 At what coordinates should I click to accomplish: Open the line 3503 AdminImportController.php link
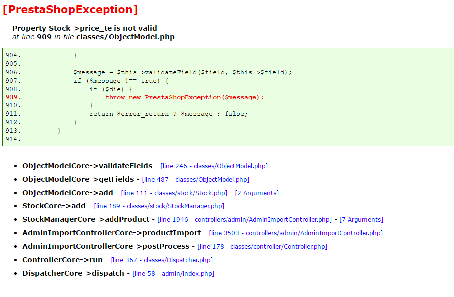(x=296, y=233)
